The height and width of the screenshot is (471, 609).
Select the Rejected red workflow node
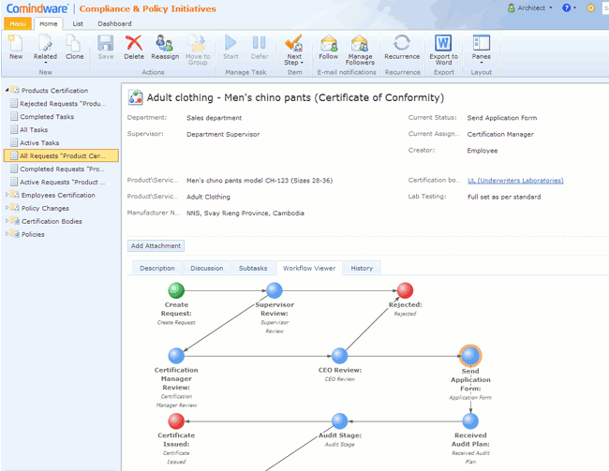[x=405, y=290]
